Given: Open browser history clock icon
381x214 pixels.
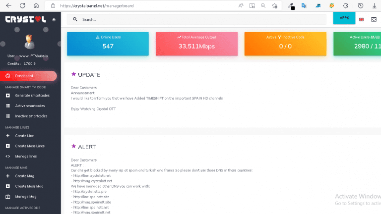Looking at the screenshot, I should [361, 5].
